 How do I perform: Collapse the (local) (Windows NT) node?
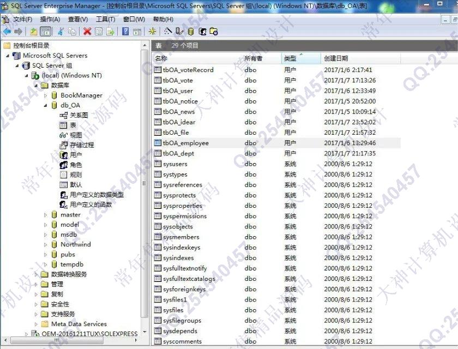pyautogui.click(x=26, y=75)
